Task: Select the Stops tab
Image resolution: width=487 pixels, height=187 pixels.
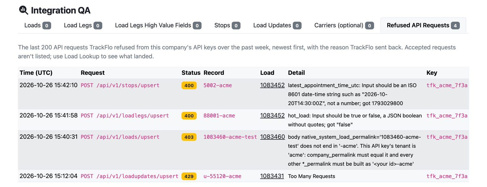Action: pos(227,25)
